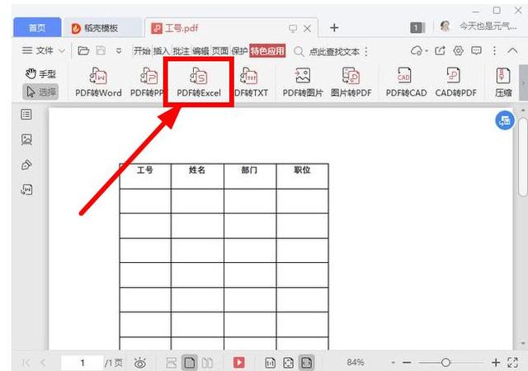Click the 工号 table header cell
Viewport: 528px width, 371px height.
pyautogui.click(x=145, y=176)
